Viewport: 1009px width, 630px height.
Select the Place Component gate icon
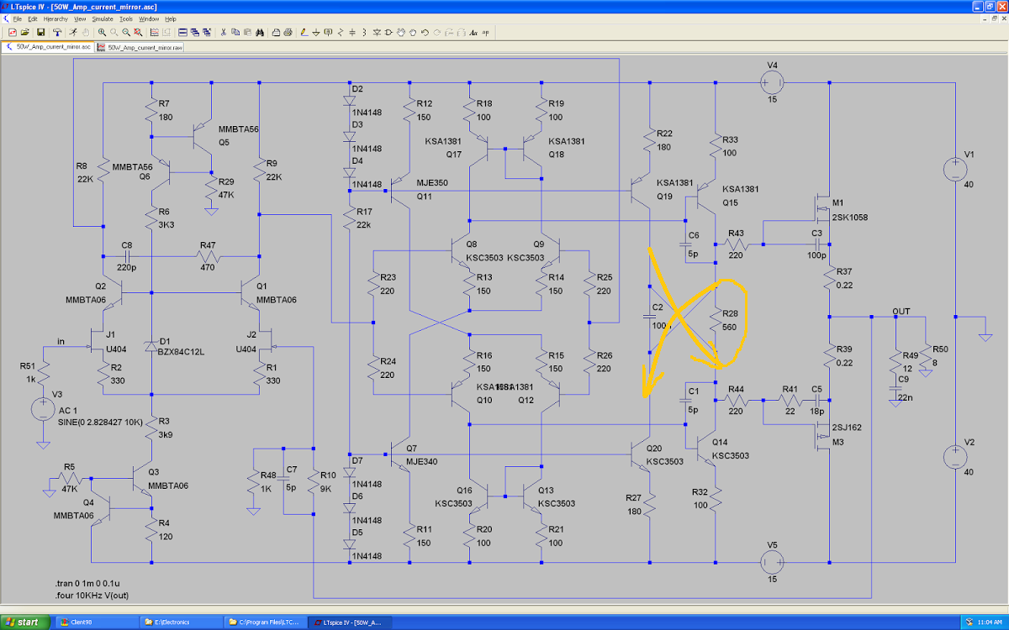coord(388,32)
